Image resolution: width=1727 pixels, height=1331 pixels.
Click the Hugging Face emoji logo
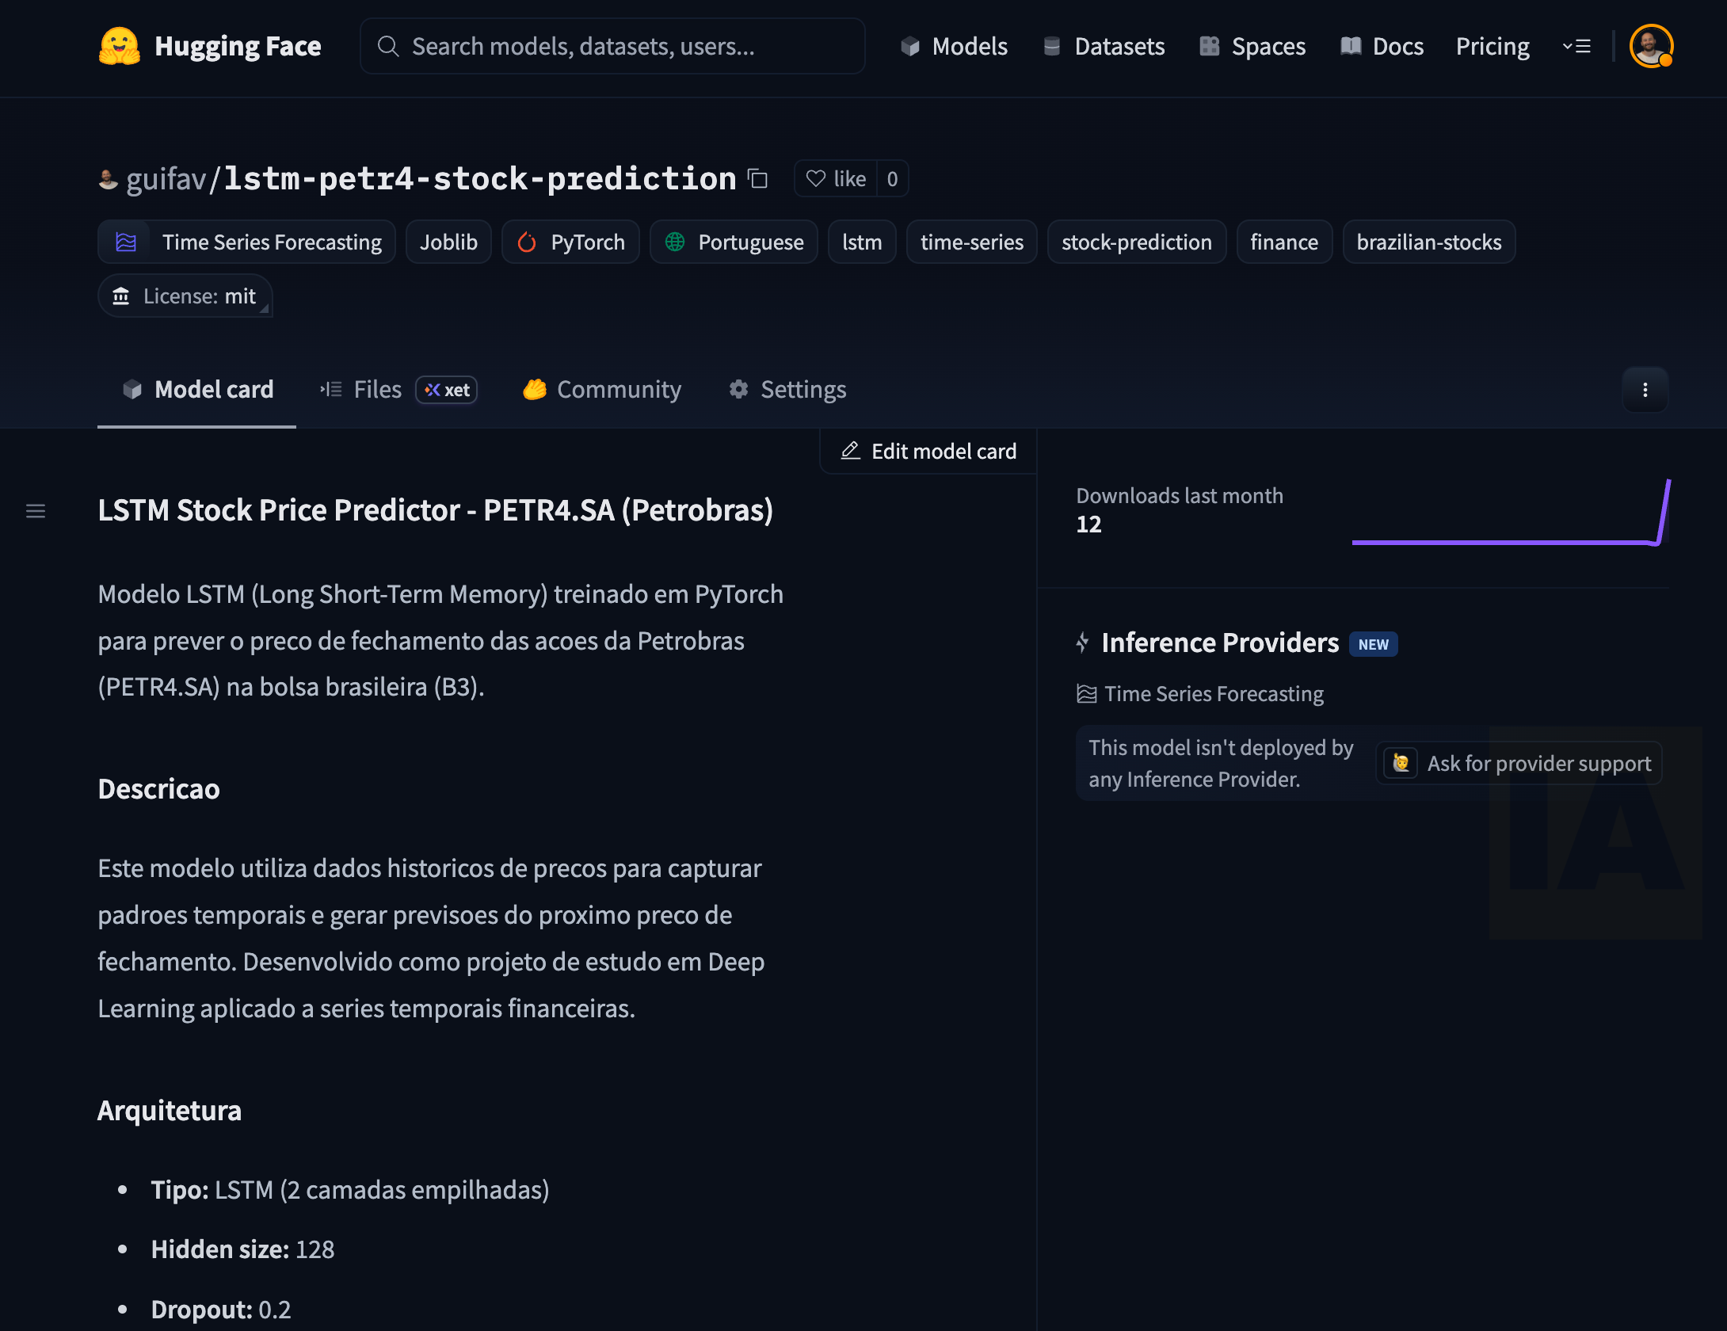pos(119,46)
